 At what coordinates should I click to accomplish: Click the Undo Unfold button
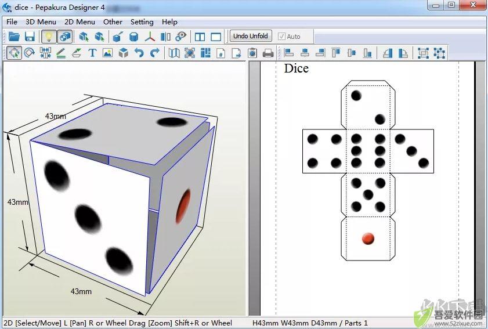click(251, 36)
